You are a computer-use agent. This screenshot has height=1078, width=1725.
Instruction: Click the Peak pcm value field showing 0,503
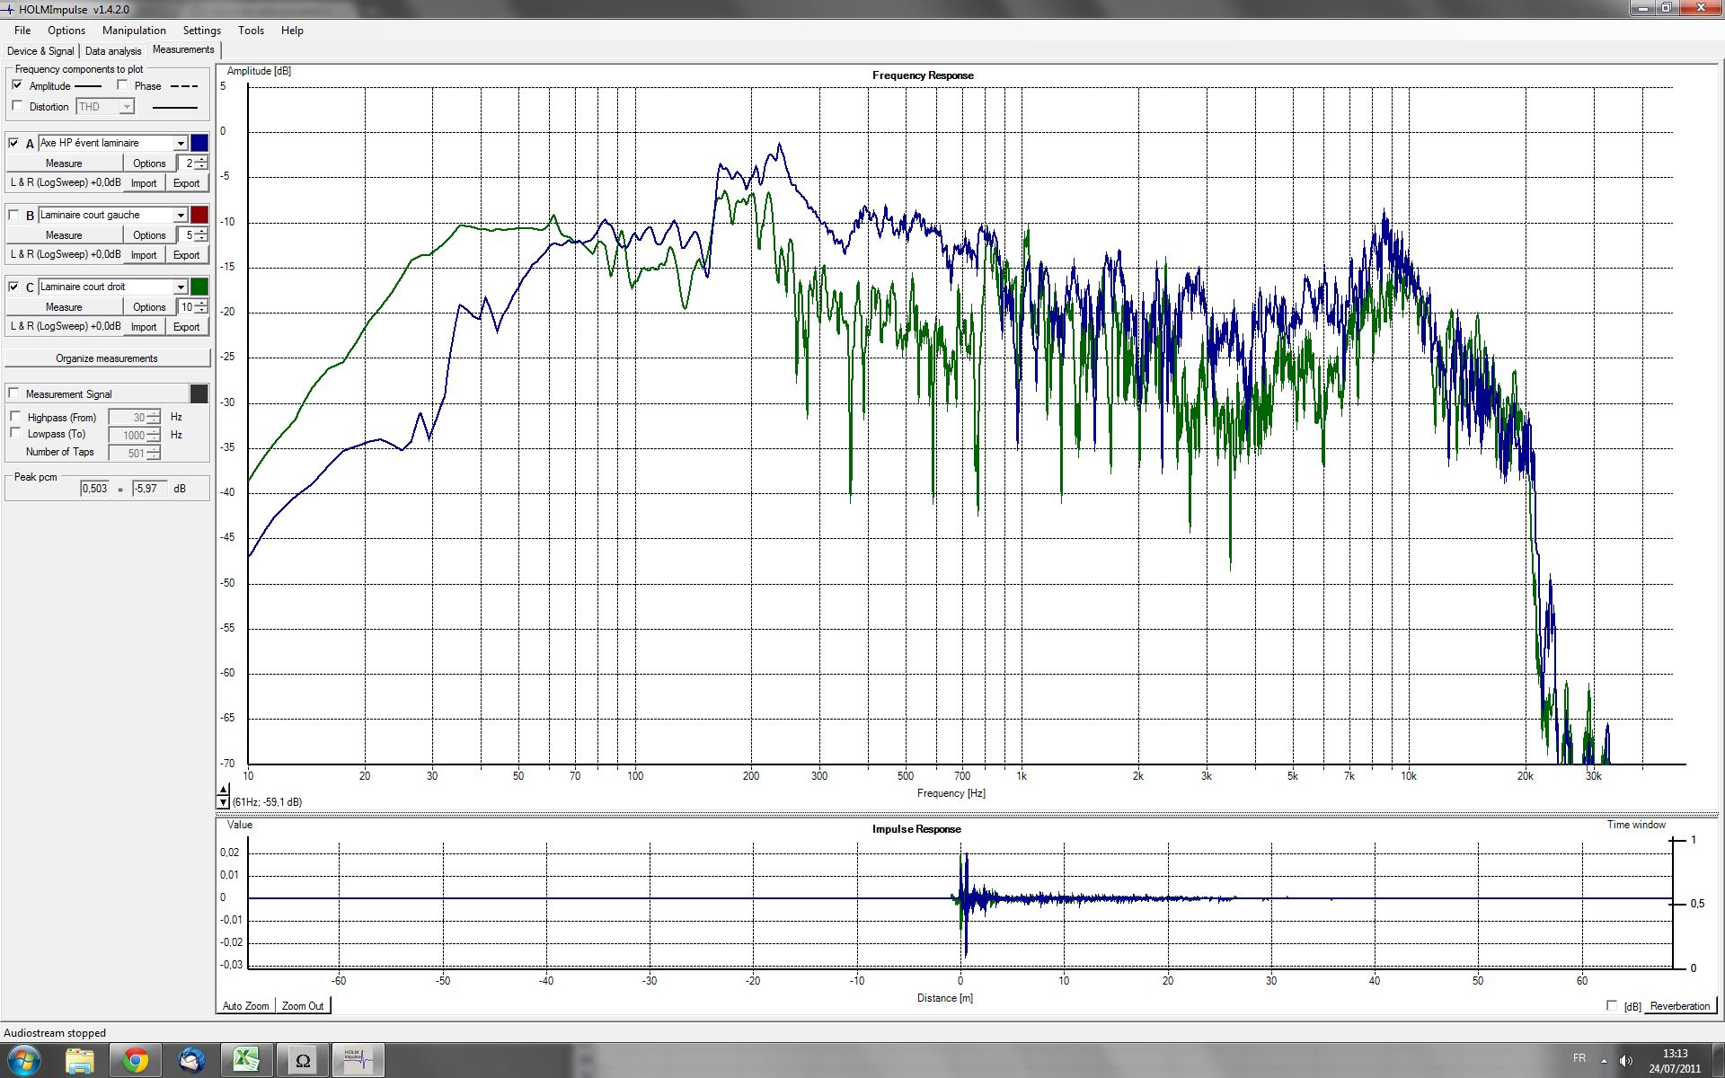point(94,489)
